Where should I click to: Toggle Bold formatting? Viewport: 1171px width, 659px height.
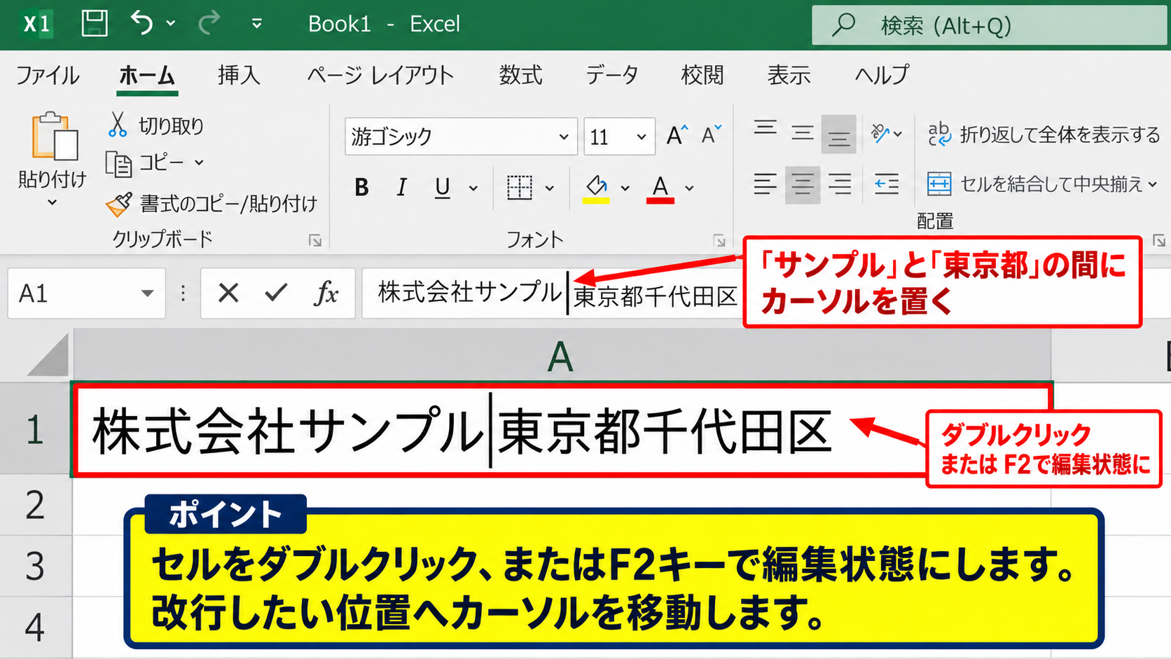tap(361, 188)
